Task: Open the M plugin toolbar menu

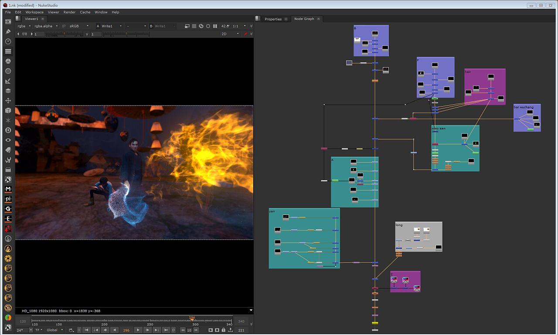Action: coord(8,189)
